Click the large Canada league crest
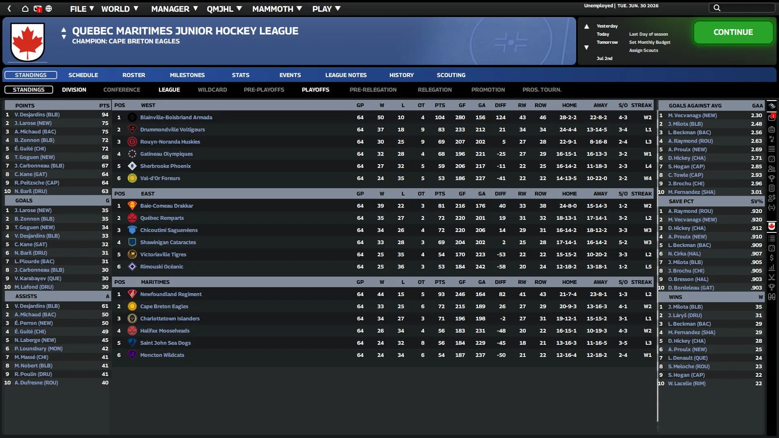 (28, 42)
